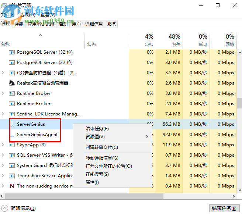
Task: Switch to the 详细信息 tab
Action: point(94,24)
